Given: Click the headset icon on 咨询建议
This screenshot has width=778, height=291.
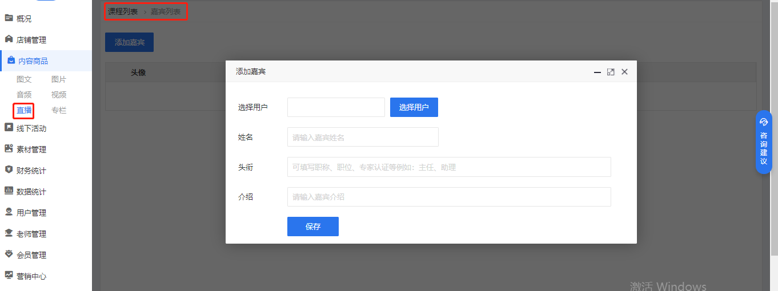Looking at the screenshot, I should (764, 122).
